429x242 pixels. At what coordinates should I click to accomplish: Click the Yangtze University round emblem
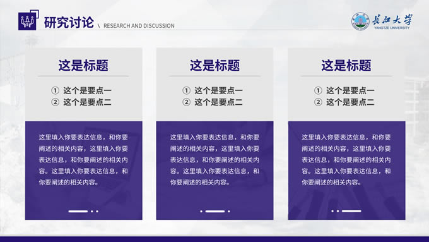click(360, 21)
